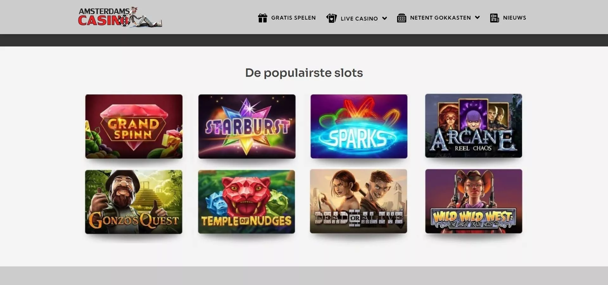Launch the Sparks slot game tile
The width and height of the screenshot is (608, 285).
359,126
